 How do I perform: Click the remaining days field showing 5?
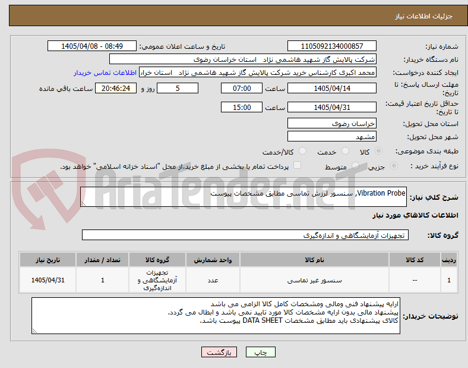pyautogui.click(x=178, y=88)
